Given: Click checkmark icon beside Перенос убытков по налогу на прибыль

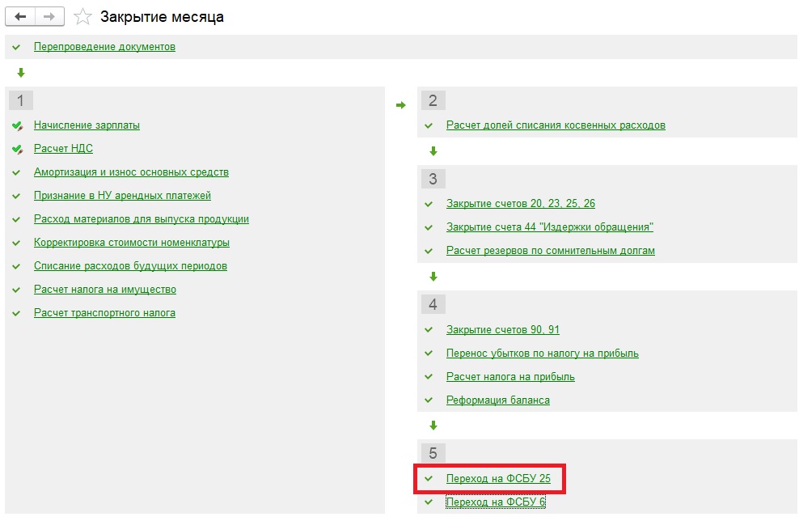Looking at the screenshot, I should click(x=429, y=354).
